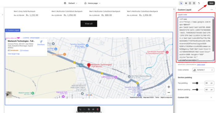216x113 pixels.
Task: Click the Shri Ram Mantra Mandir marker
Action: click(x=129, y=76)
